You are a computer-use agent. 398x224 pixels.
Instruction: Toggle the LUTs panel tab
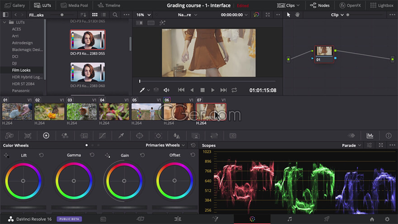[43, 5]
